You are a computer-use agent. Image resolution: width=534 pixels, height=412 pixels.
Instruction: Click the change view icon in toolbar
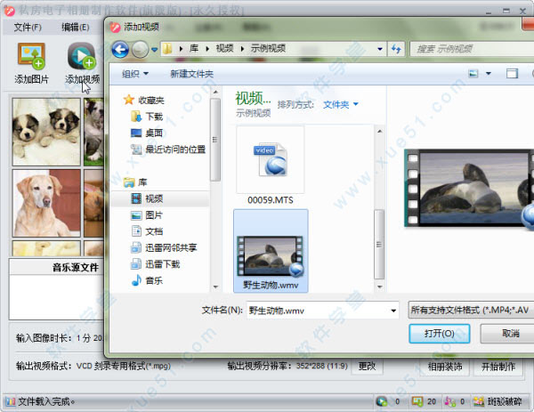pos(473,74)
